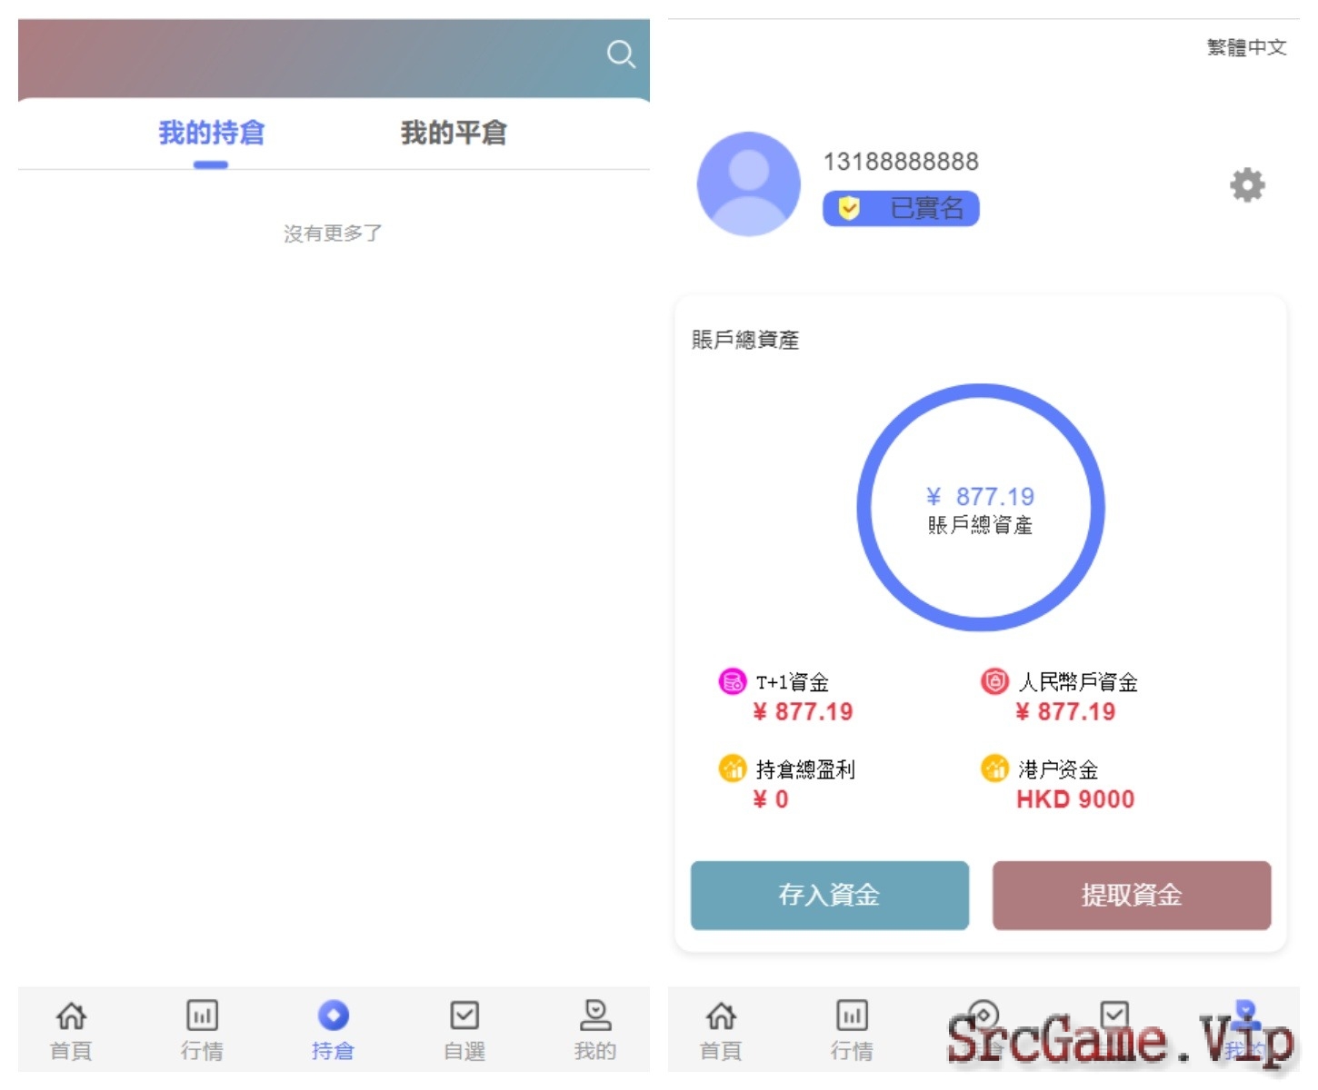Image resolution: width=1318 pixels, height=1090 pixels.
Task: Tap the T+1資金 pink coin icon
Action: 732,681
